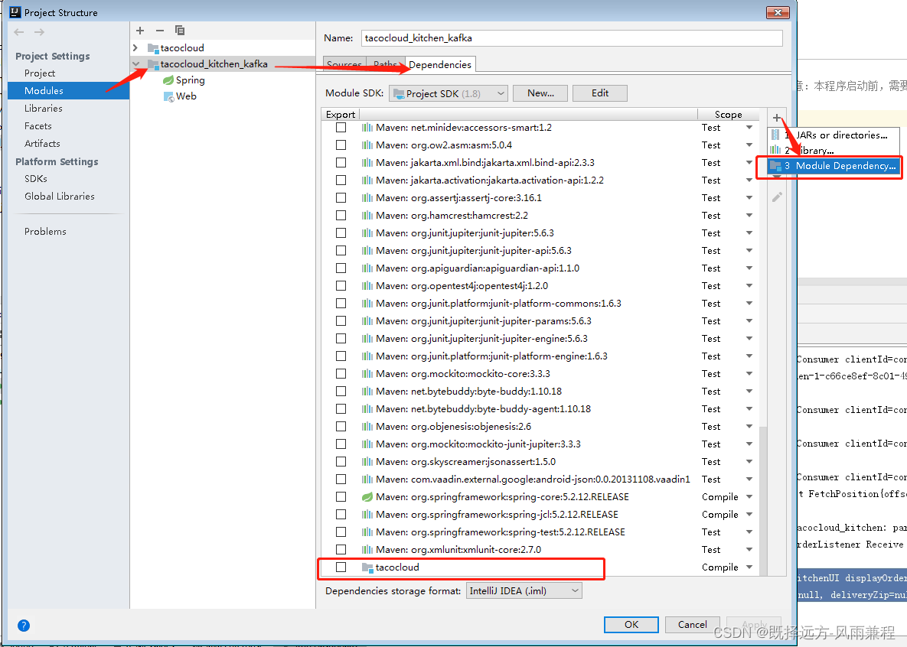Open scope dropdown for spring-jcl:5.2.12.RELEASE
The height and width of the screenshot is (647, 907).
pos(749,514)
